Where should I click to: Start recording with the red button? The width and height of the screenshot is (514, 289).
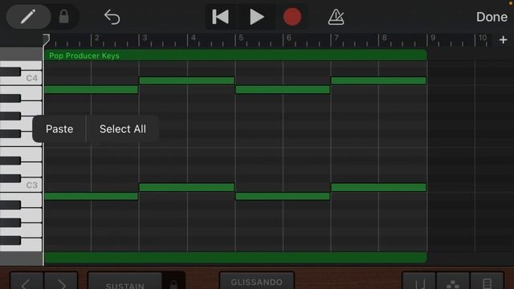[x=292, y=17]
